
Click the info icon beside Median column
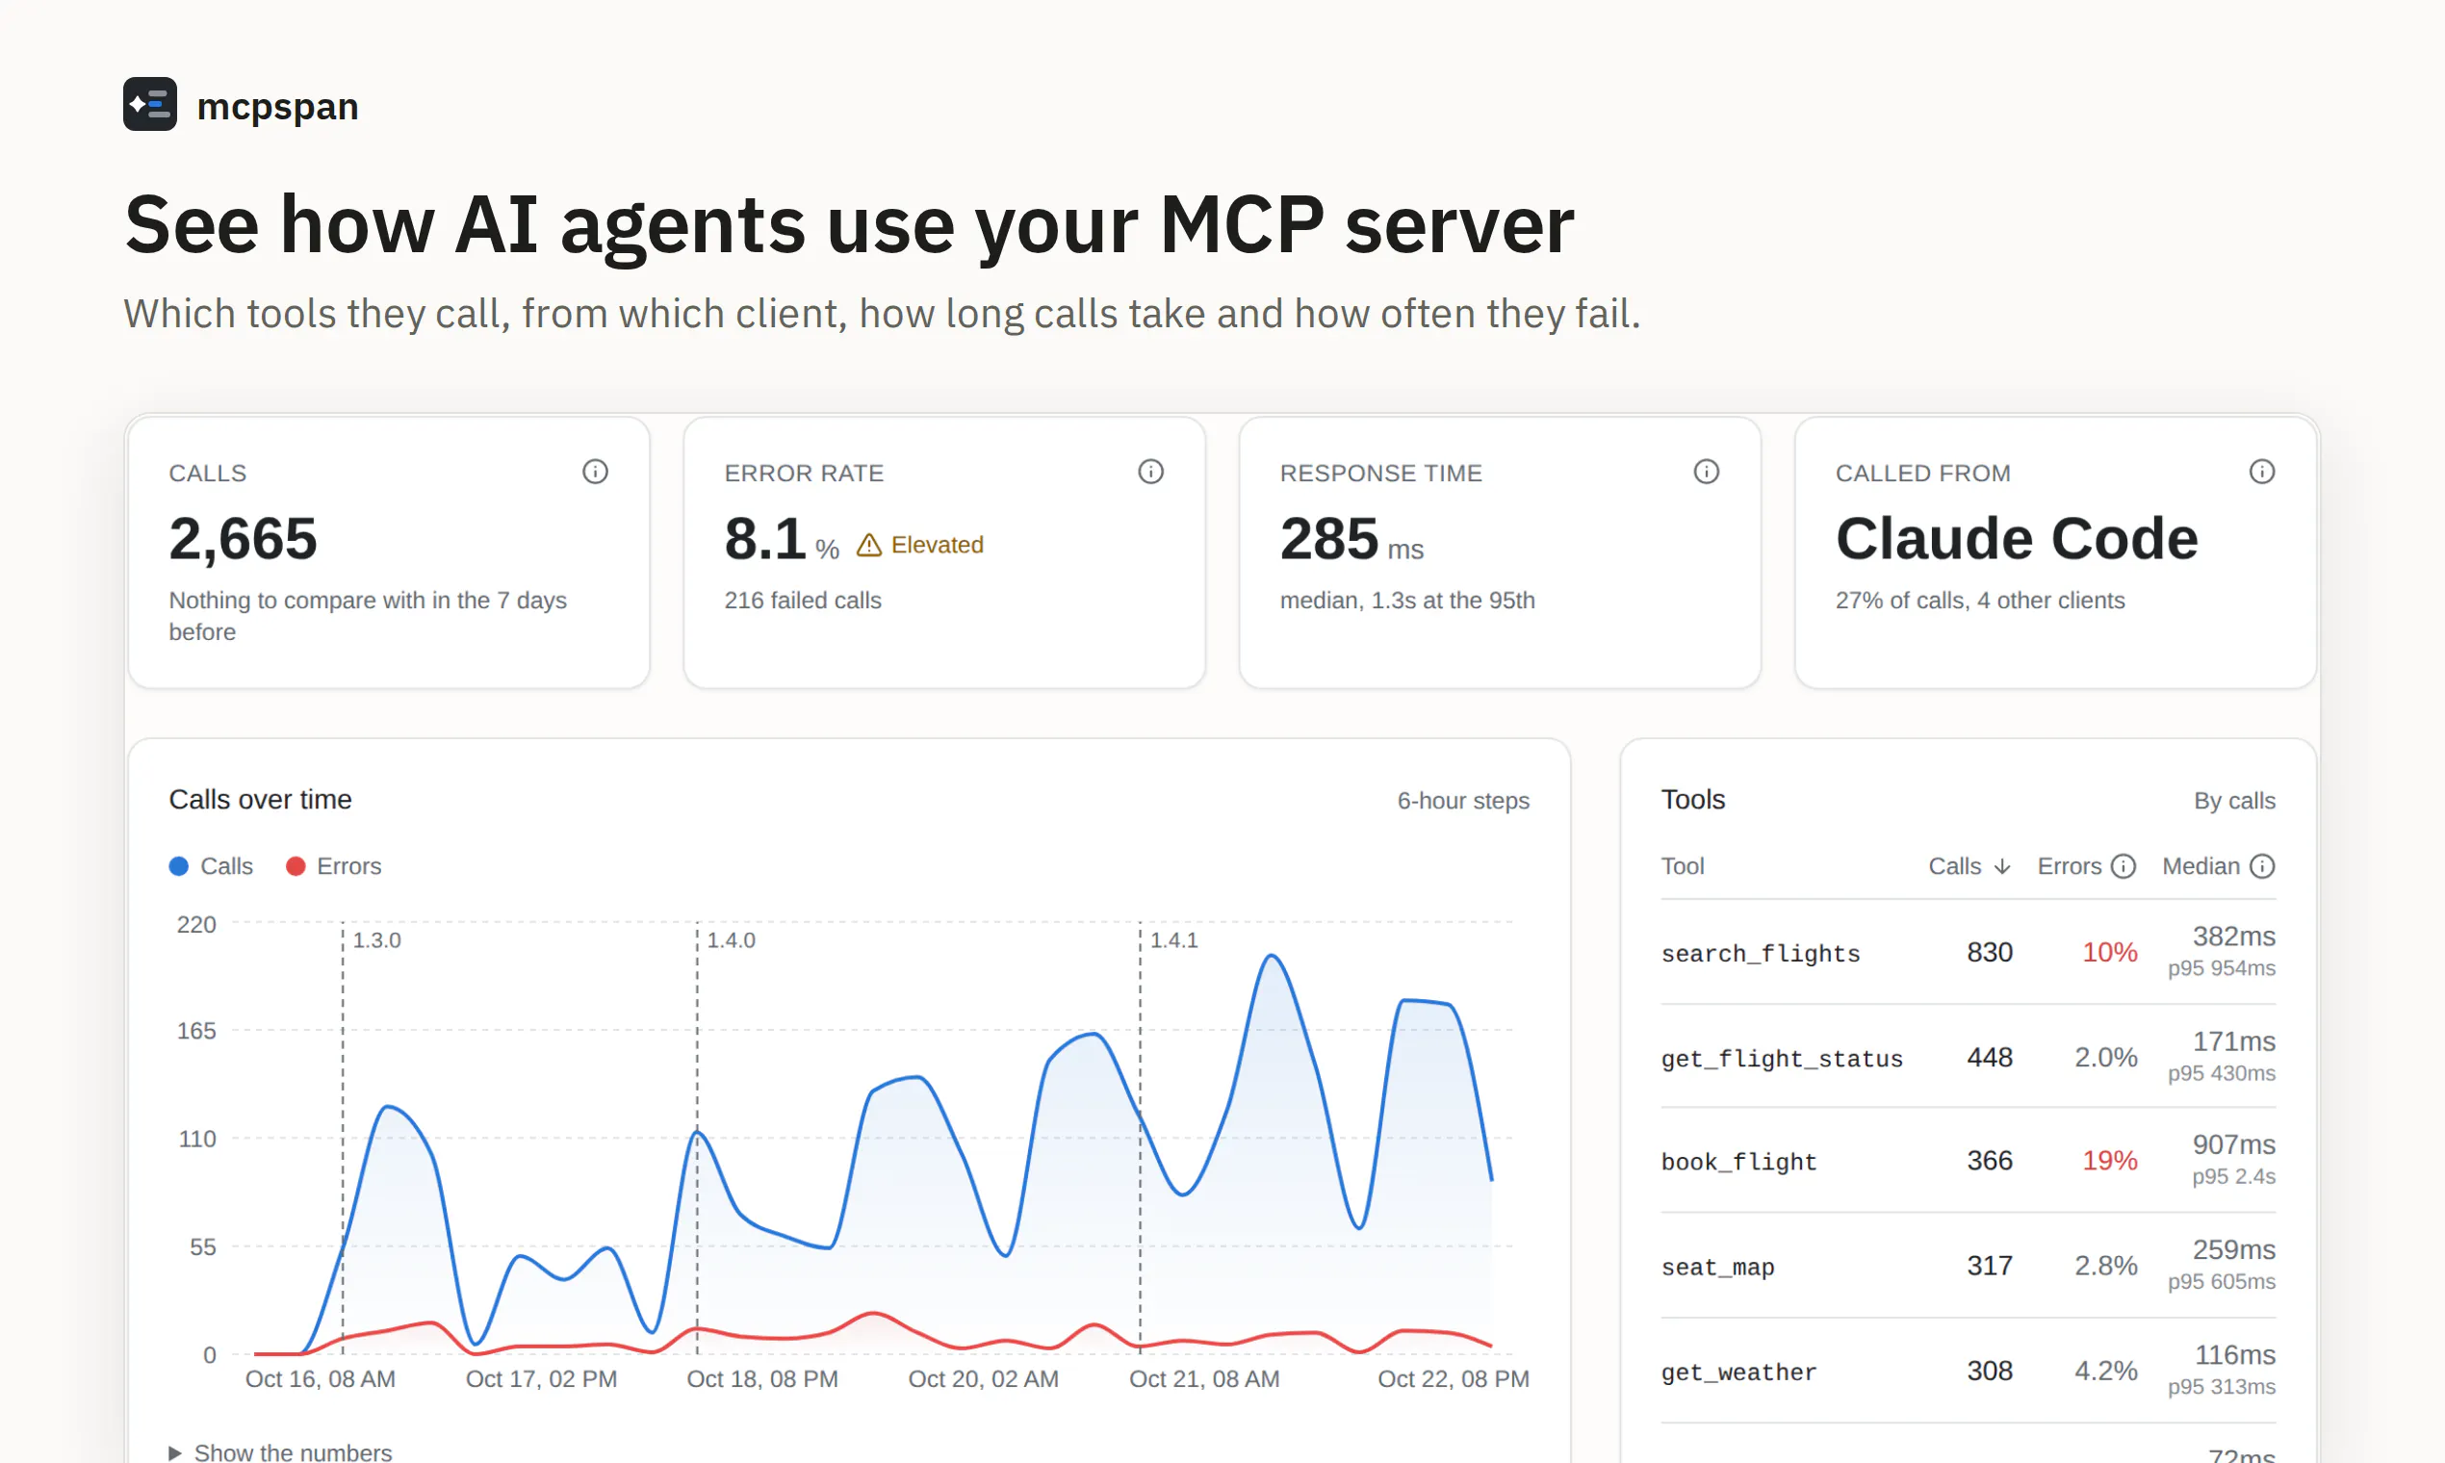(2262, 866)
